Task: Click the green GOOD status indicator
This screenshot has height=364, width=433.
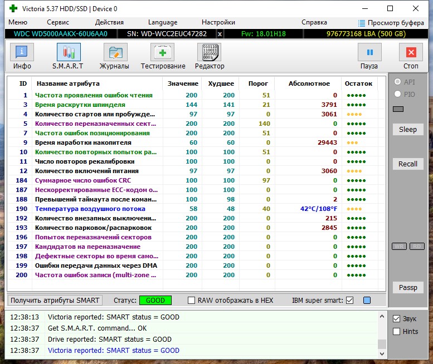Action: click(x=155, y=301)
